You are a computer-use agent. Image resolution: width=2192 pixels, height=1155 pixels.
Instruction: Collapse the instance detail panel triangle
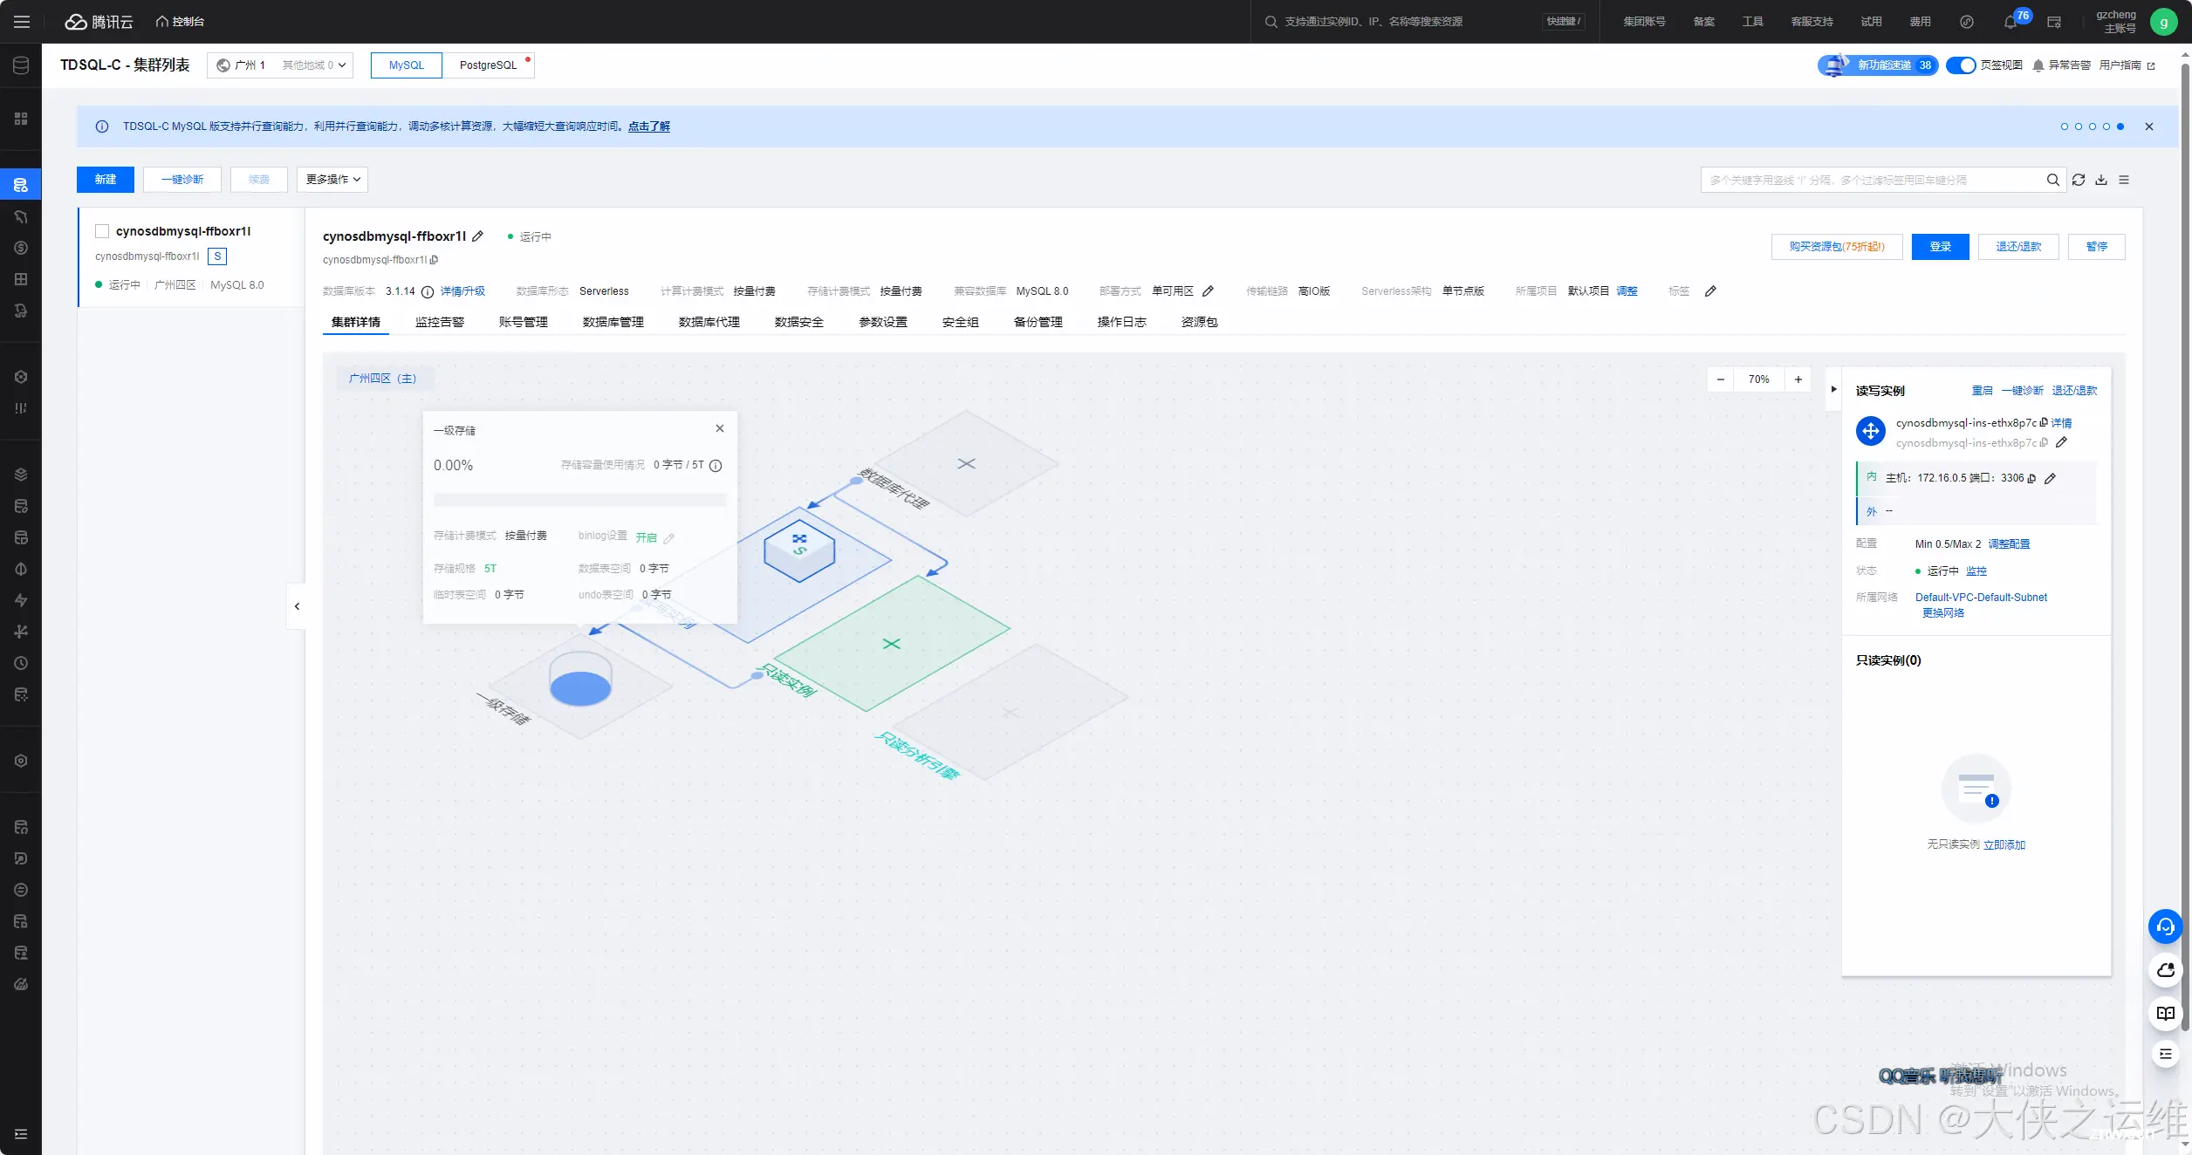1833,389
